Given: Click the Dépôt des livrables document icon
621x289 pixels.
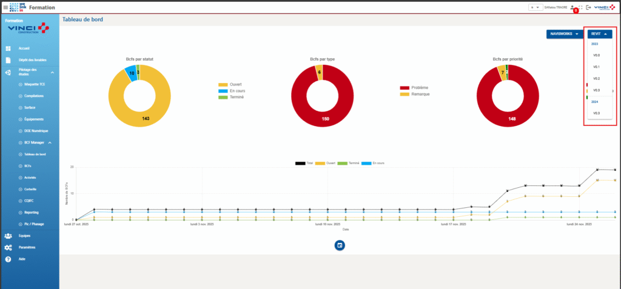Looking at the screenshot, I should click(x=8, y=61).
